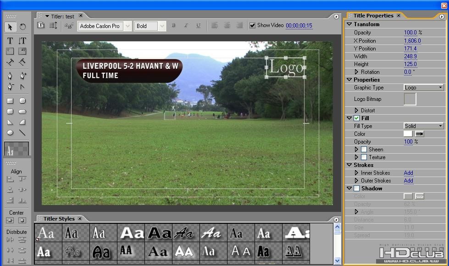Select the Rectangle shape tool

pyautogui.click(x=10, y=101)
